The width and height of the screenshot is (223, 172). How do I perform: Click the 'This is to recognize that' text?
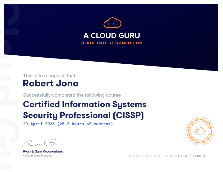(49, 75)
